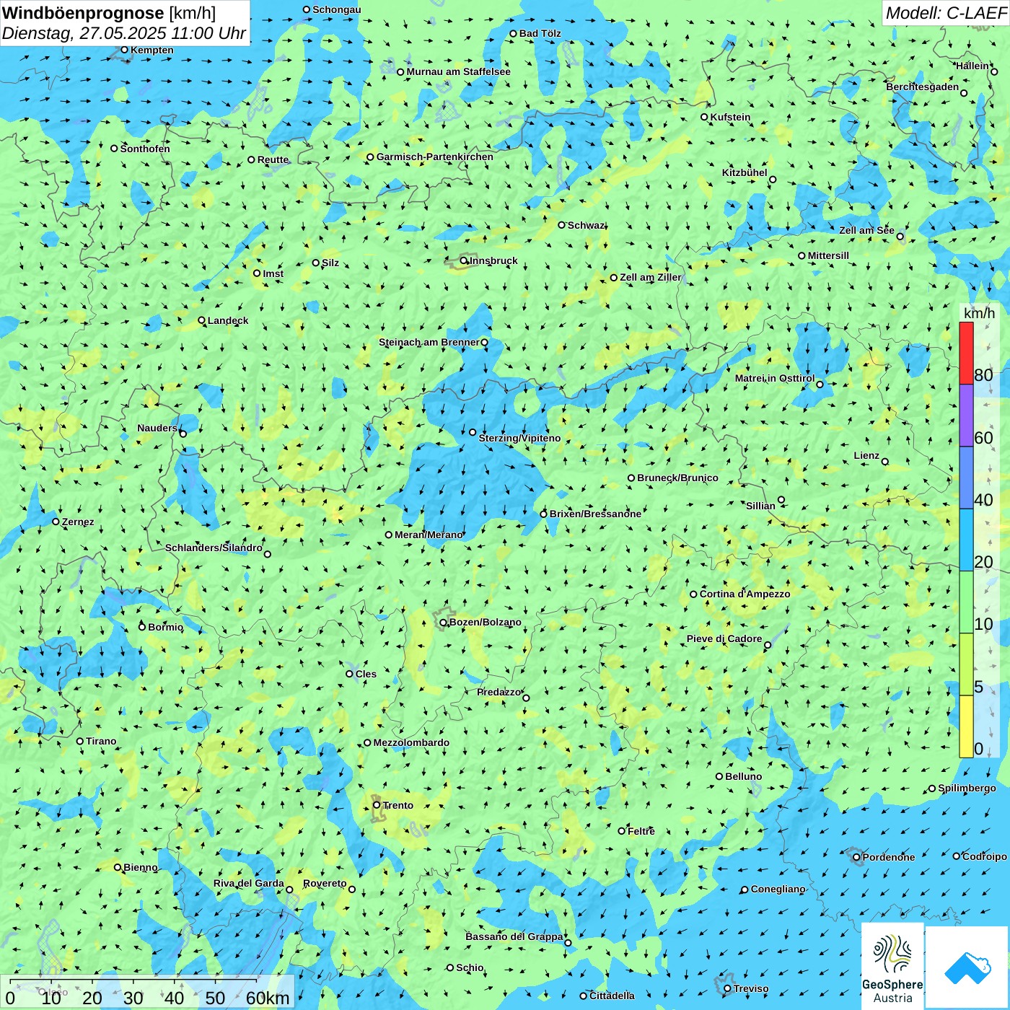Click the Pieve di Cadore label
Viewport: 1010px width, 1010px height.
724,638
